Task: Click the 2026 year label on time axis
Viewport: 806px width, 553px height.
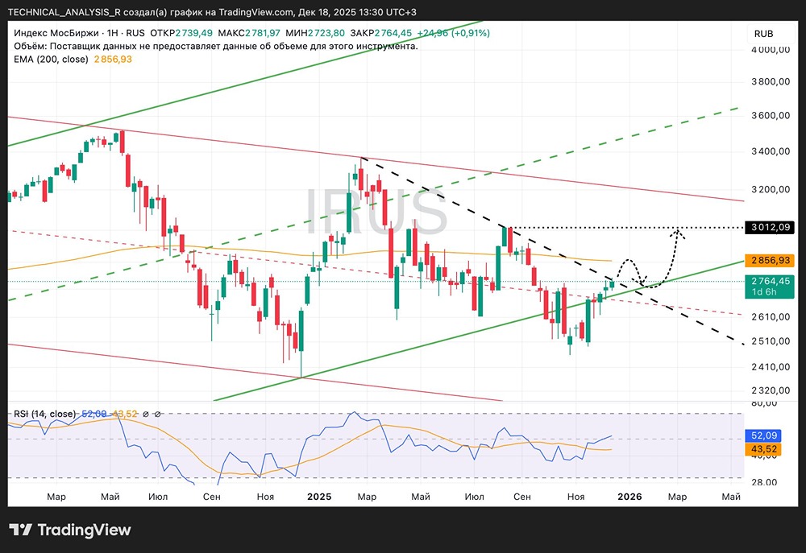Action: [629, 497]
